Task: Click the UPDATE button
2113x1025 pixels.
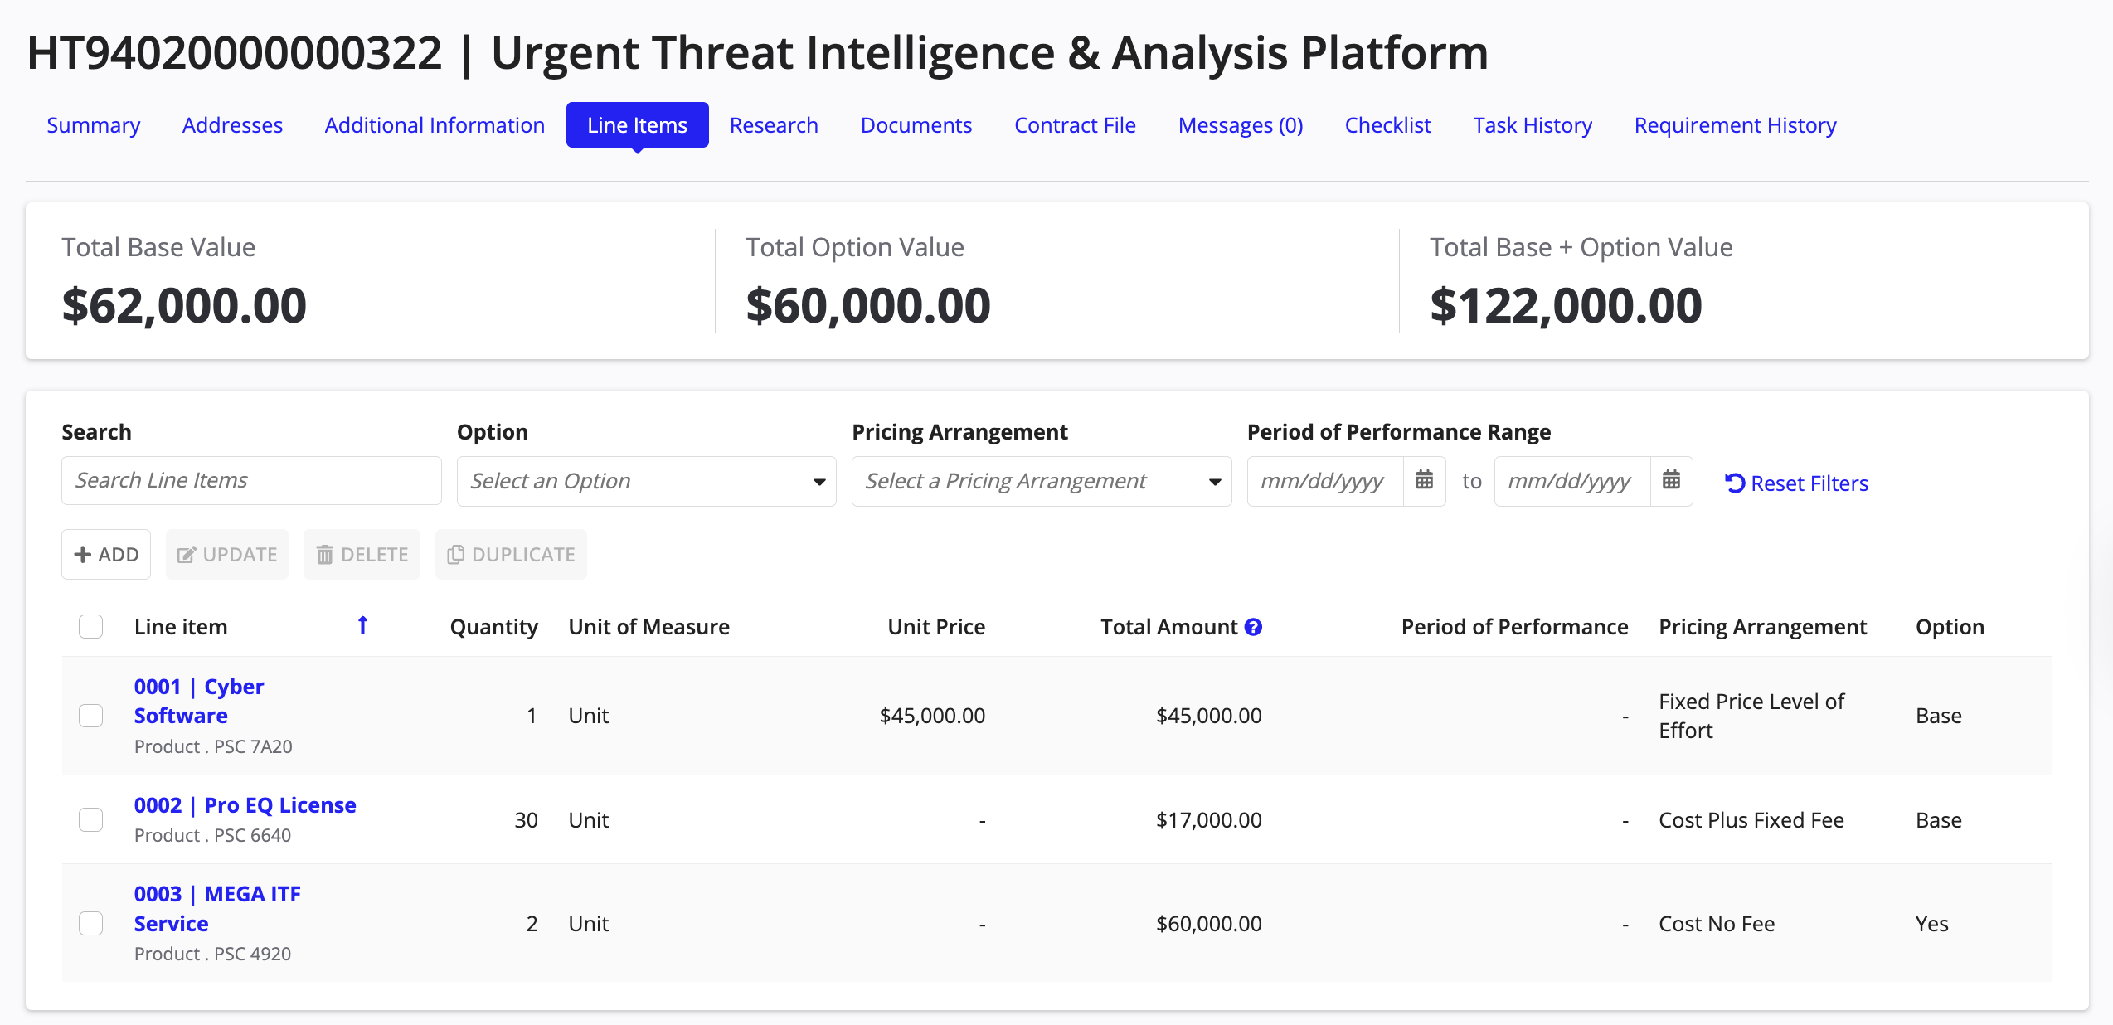Action: click(x=227, y=554)
